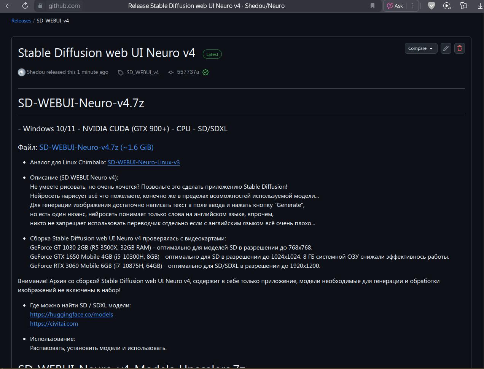Edit the release with pencil icon
The width and height of the screenshot is (484, 369).
(446, 48)
